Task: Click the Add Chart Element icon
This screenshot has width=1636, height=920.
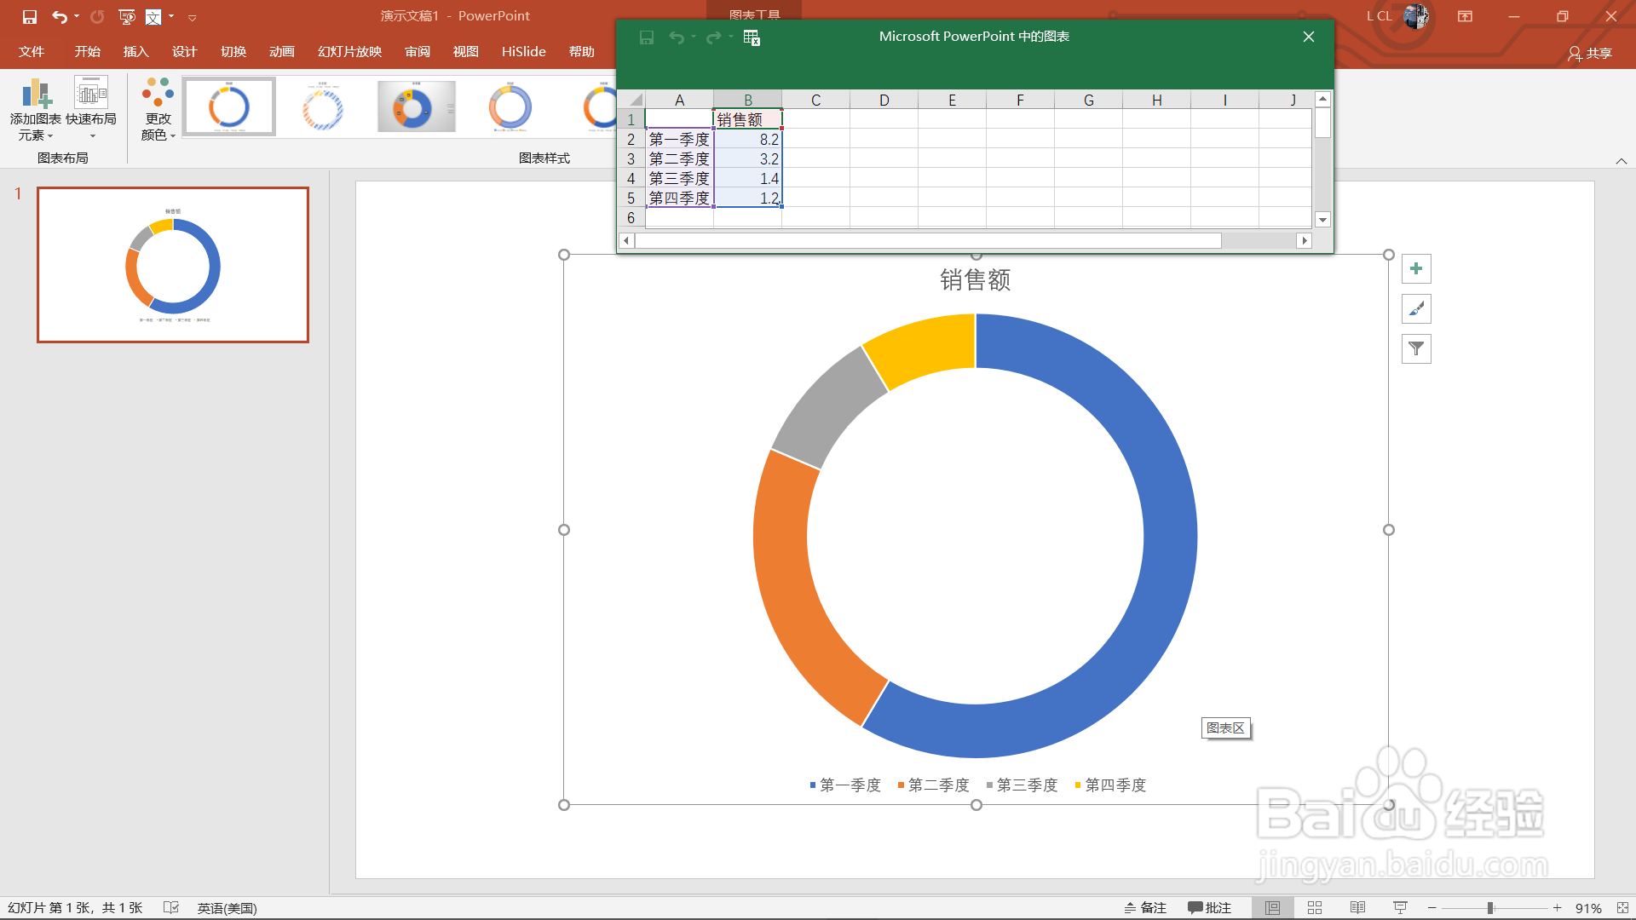Action: tap(36, 94)
